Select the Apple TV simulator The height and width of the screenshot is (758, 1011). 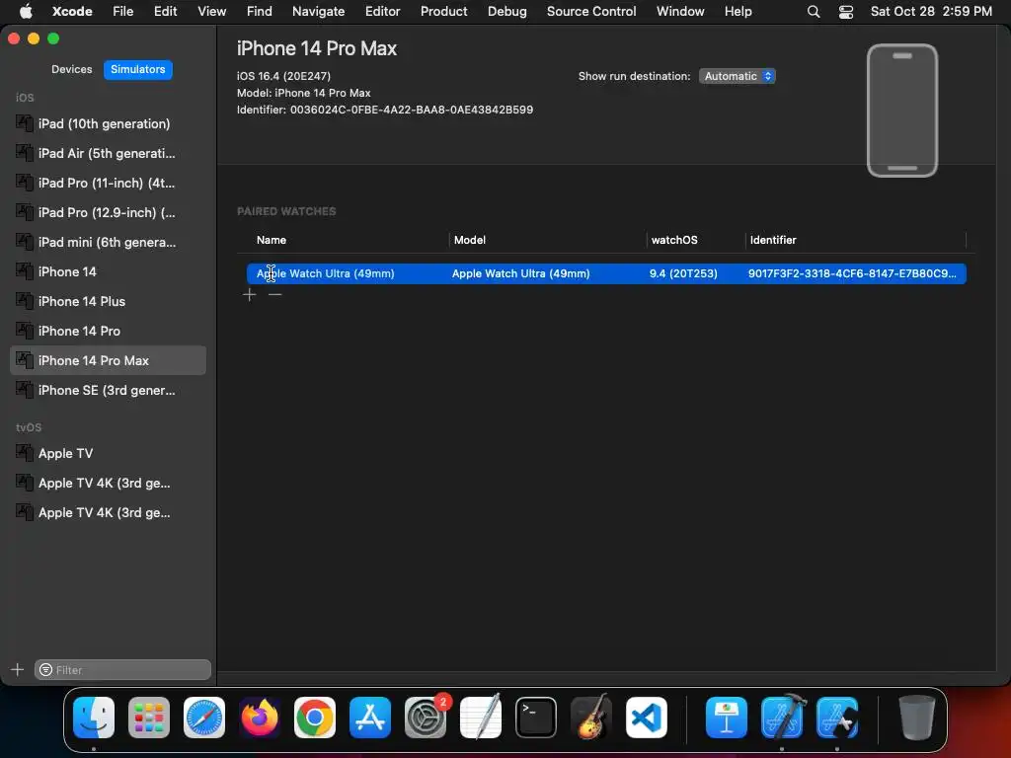click(109, 454)
